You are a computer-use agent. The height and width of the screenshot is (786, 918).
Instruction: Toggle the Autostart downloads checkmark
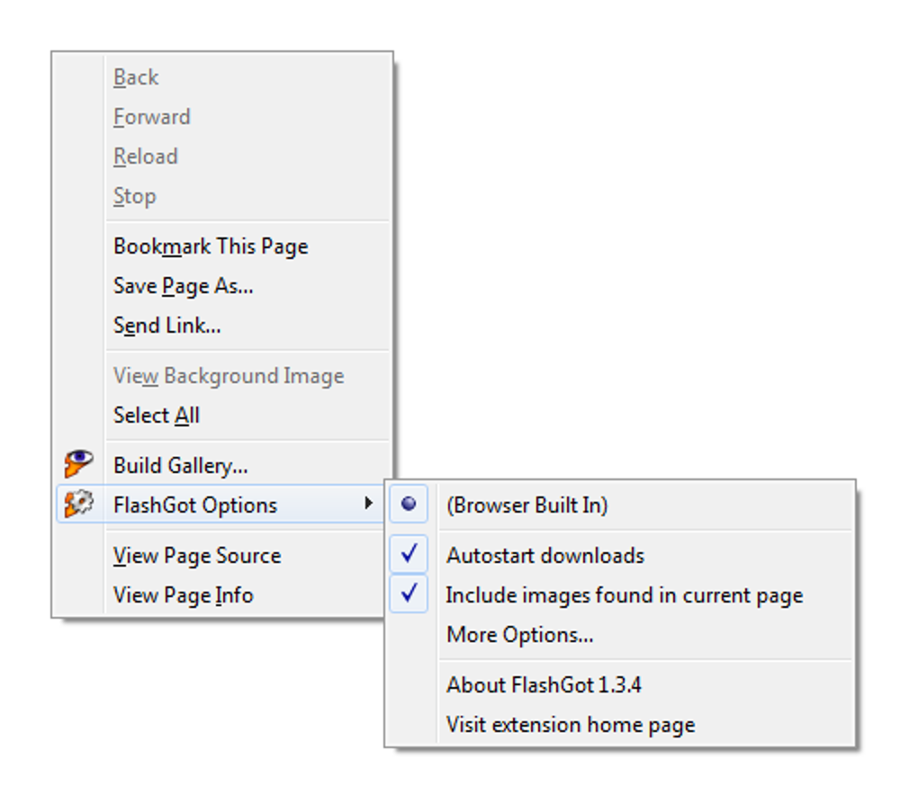point(409,553)
